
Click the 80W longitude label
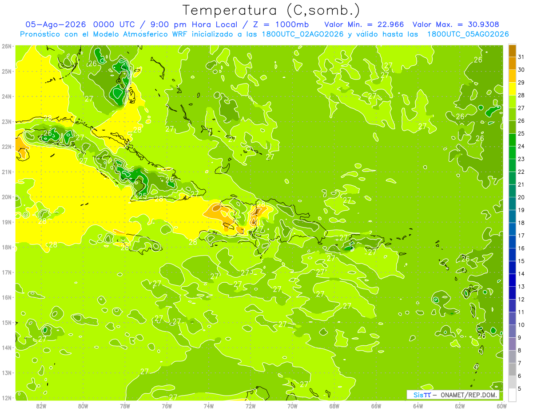[x=83, y=406]
